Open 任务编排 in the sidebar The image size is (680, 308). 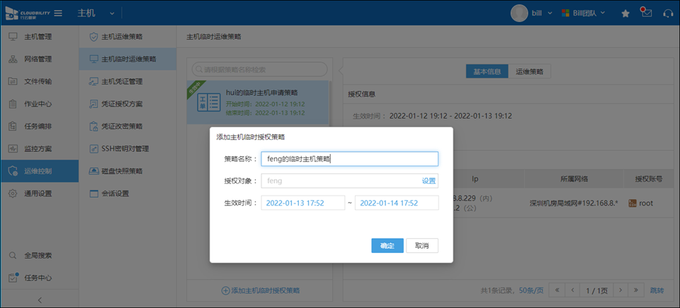coord(40,126)
